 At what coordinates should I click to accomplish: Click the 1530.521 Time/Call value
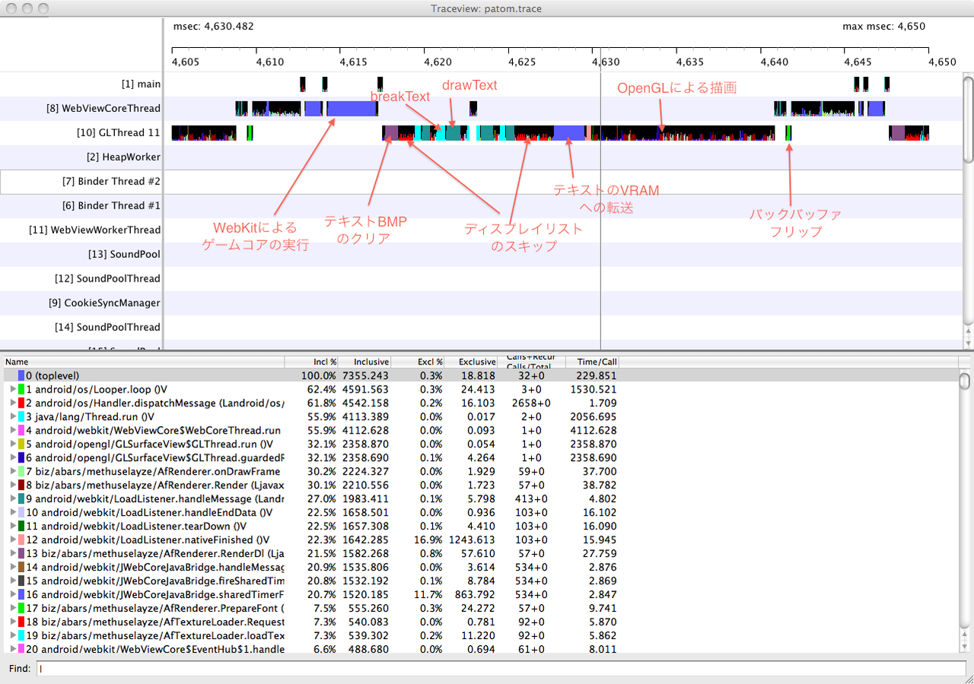[595, 389]
